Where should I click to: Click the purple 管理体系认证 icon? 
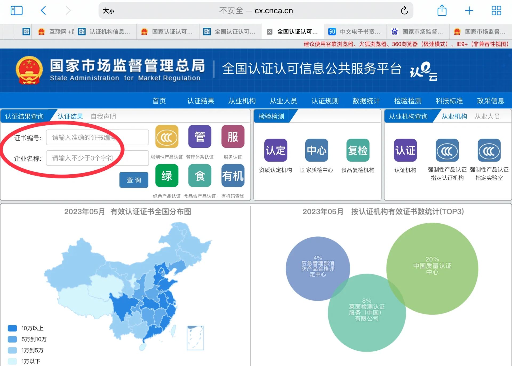200,137
